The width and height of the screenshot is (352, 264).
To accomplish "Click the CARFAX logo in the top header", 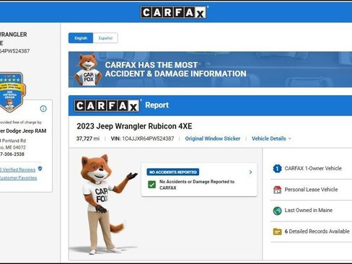I will [x=174, y=12].
